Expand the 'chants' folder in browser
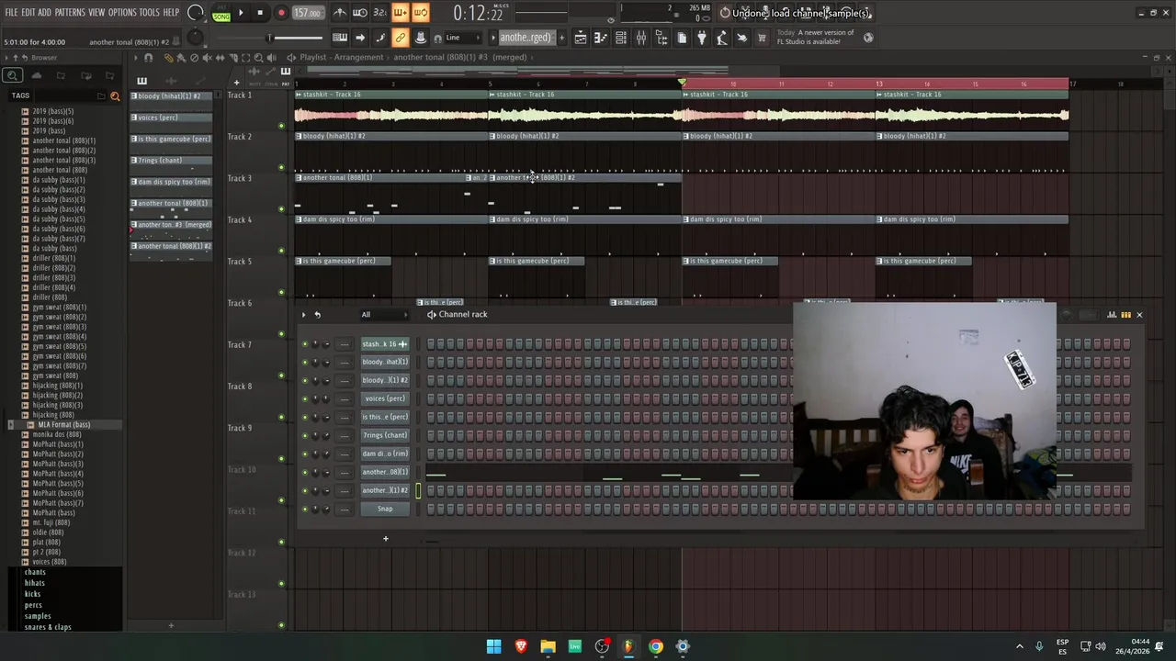Image resolution: width=1176 pixels, height=661 pixels. pyautogui.click(x=35, y=572)
